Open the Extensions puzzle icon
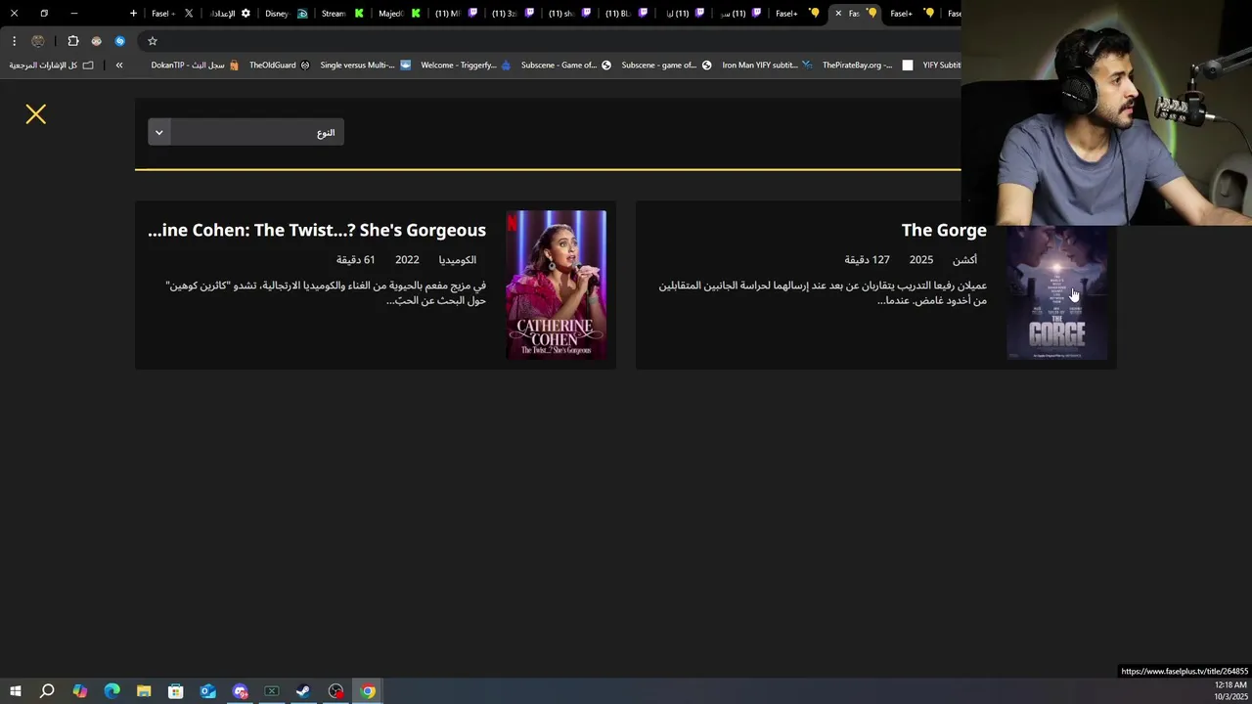The image size is (1252, 704). (73, 41)
